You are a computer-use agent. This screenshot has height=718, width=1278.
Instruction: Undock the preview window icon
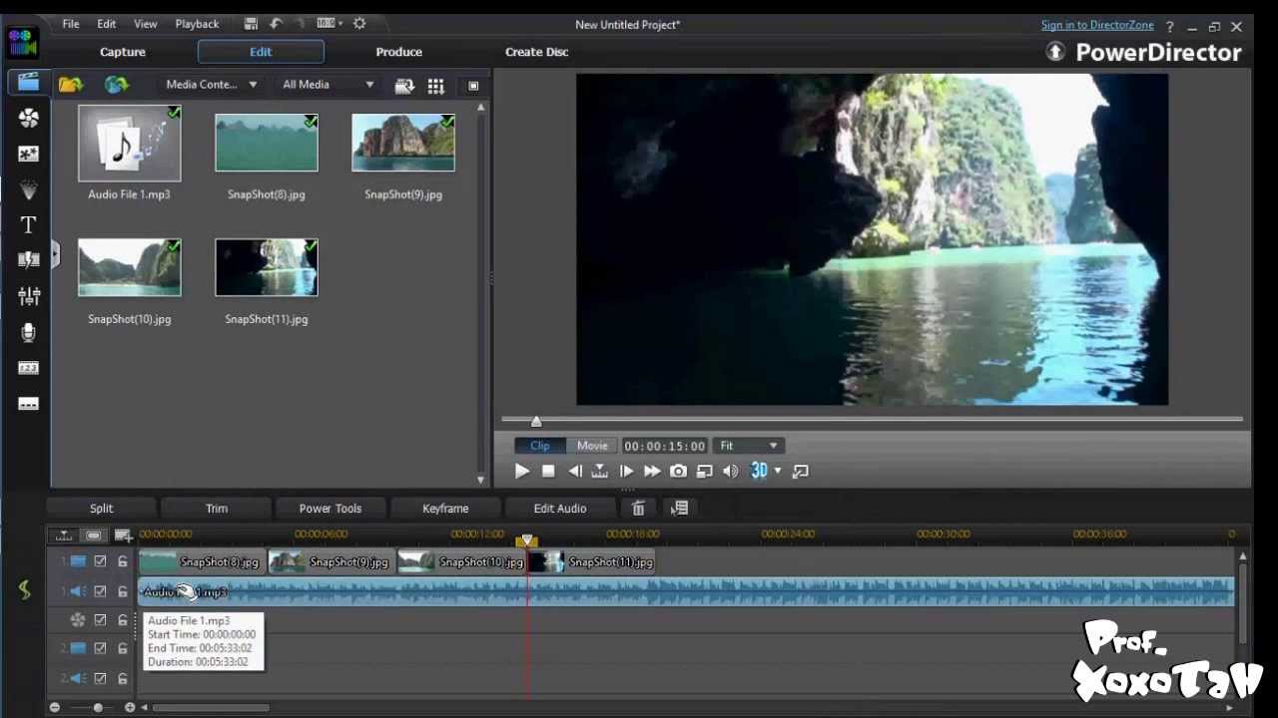click(x=800, y=471)
